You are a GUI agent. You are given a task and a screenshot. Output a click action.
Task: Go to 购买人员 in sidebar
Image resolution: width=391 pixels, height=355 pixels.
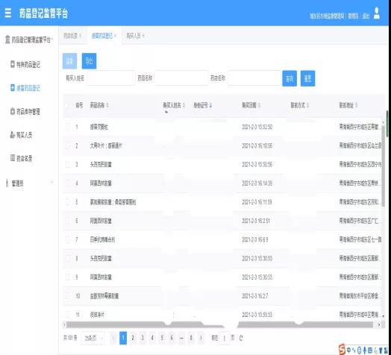[21, 135]
